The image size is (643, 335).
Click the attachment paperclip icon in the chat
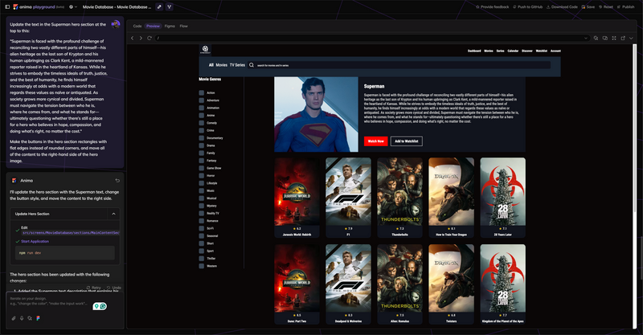click(x=14, y=318)
